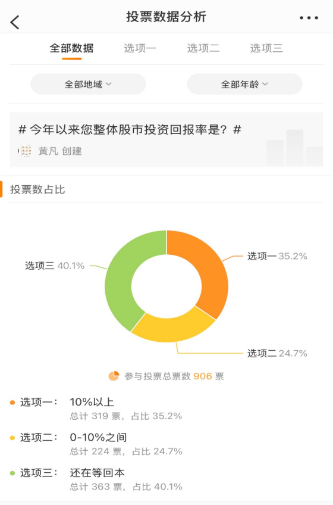Open the three-dot more options menu
Screen dimensions: 333x505
click(x=309, y=18)
